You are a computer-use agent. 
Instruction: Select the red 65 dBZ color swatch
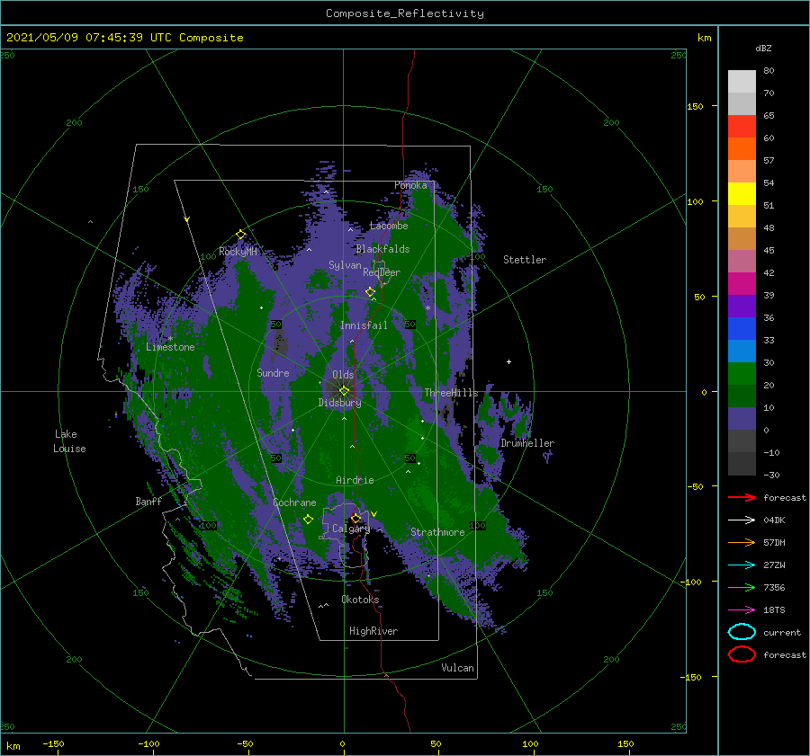coord(742,127)
